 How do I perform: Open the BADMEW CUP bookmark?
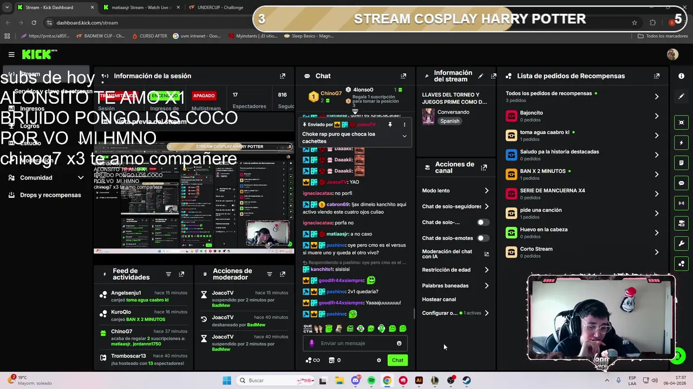[x=101, y=36]
